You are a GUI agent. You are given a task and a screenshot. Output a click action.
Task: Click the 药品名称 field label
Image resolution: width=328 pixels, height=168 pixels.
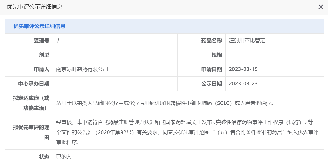click(x=212, y=41)
